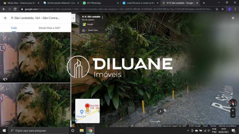Bookmark this page with the star icon
This screenshot has width=239, height=134.
coord(223,9)
